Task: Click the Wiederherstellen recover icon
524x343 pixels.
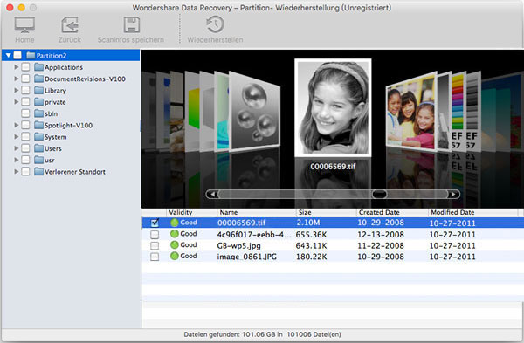Action: [215, 24]
